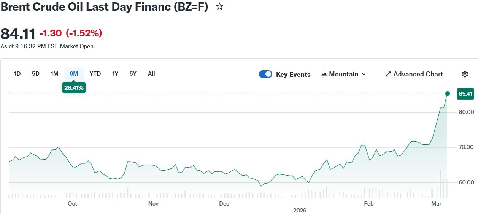Screen dimensions: 478x214
Task: Open chart settings gear icon
Action: (x=465, y=74)
